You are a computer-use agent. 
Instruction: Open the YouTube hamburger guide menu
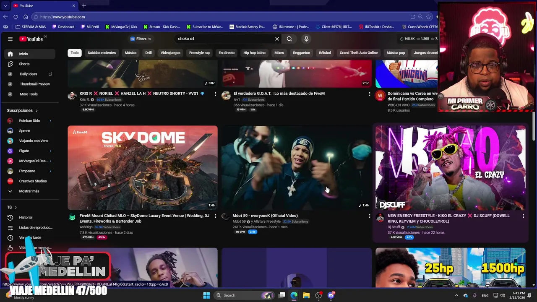click(x=10, y=39)
